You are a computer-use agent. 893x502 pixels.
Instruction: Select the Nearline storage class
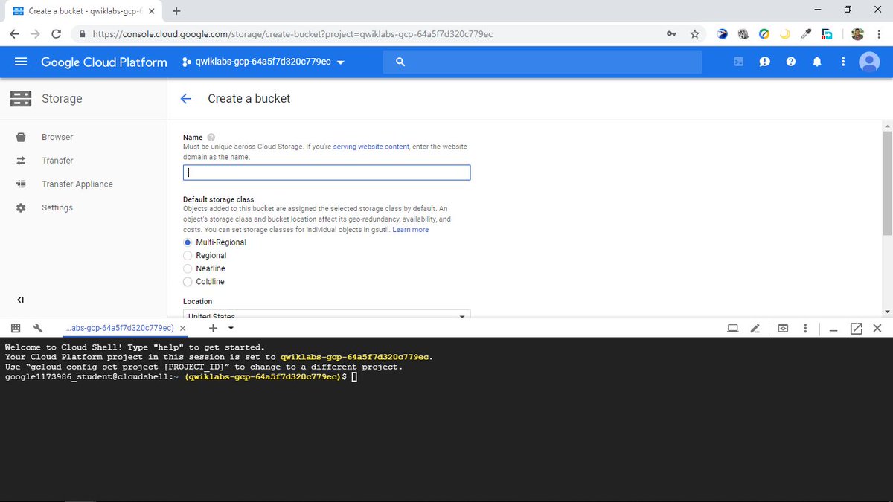(x=188, y=268)
